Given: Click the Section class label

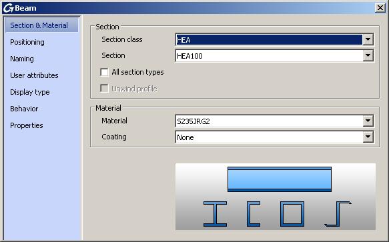Looking at the screenshot, I should (x=122, y=39).
